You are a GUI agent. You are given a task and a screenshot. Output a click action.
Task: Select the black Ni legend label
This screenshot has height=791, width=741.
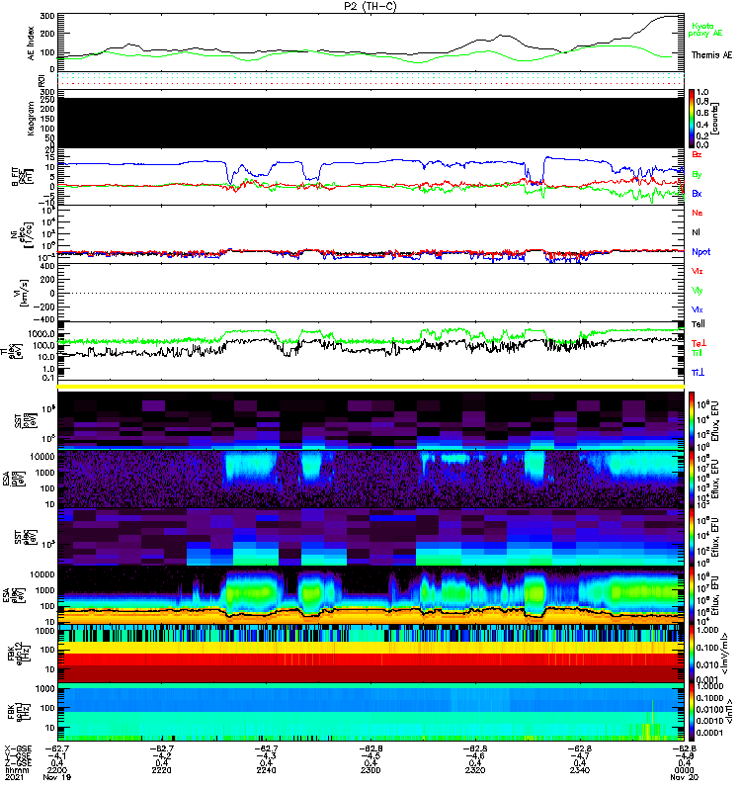(x=696, y=232)
